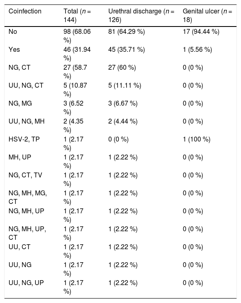241x303 pixels.
Task: Click the 'UU, NG, CT' row label
Action: click(x=26, y=85)
